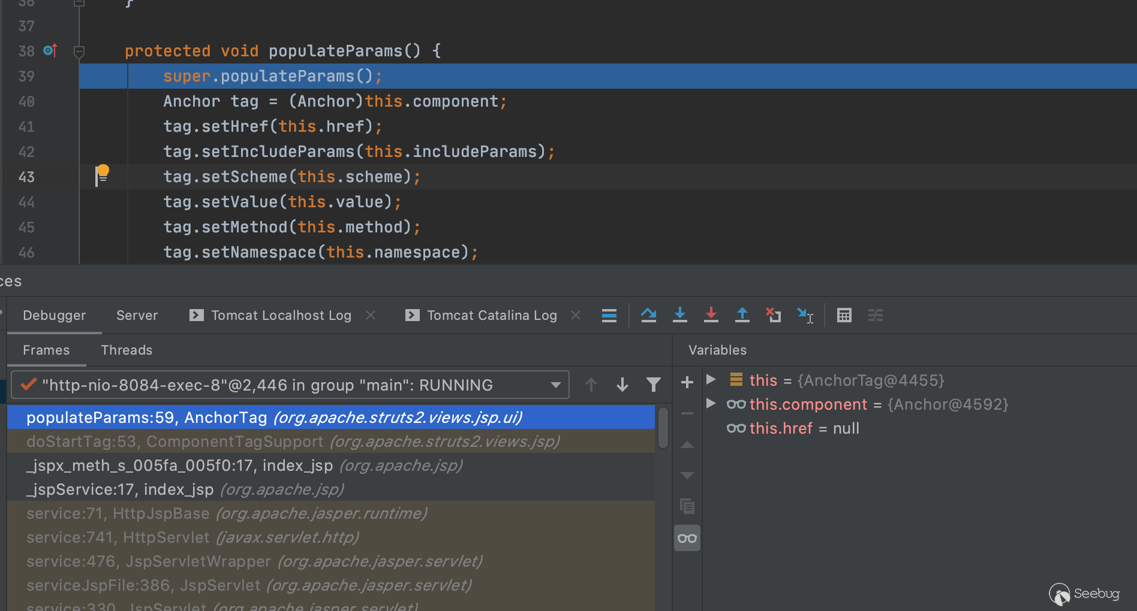Screen dimensions: 1137x611
Task: Open the Tomcat Catalina Log tab
Action: pyautogui.click(x=491, y=315)
